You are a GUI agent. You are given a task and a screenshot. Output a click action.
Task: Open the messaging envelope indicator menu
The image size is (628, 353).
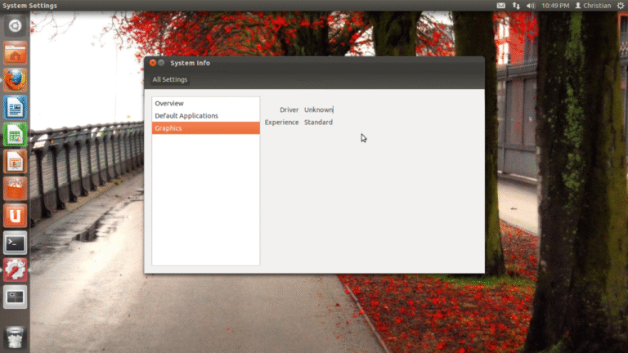(x=501, y=6)
